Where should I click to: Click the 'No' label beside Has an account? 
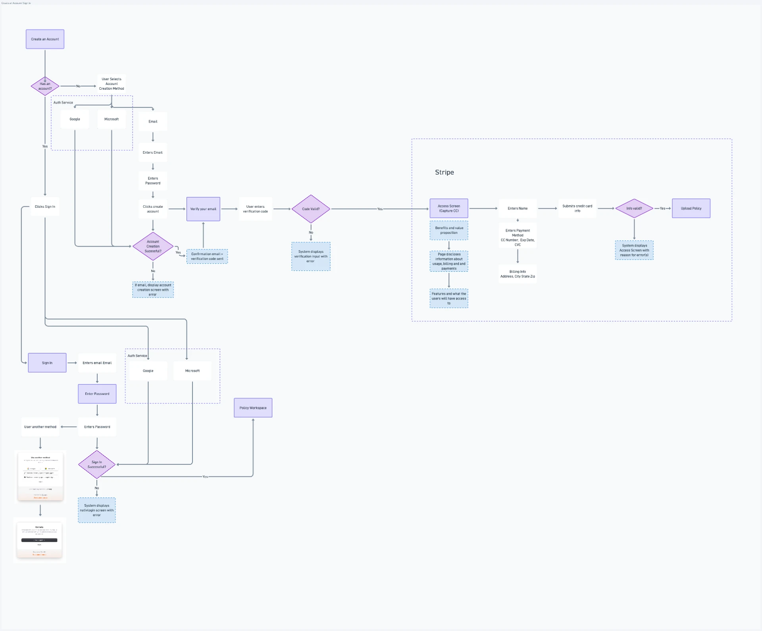coord(78,86)
